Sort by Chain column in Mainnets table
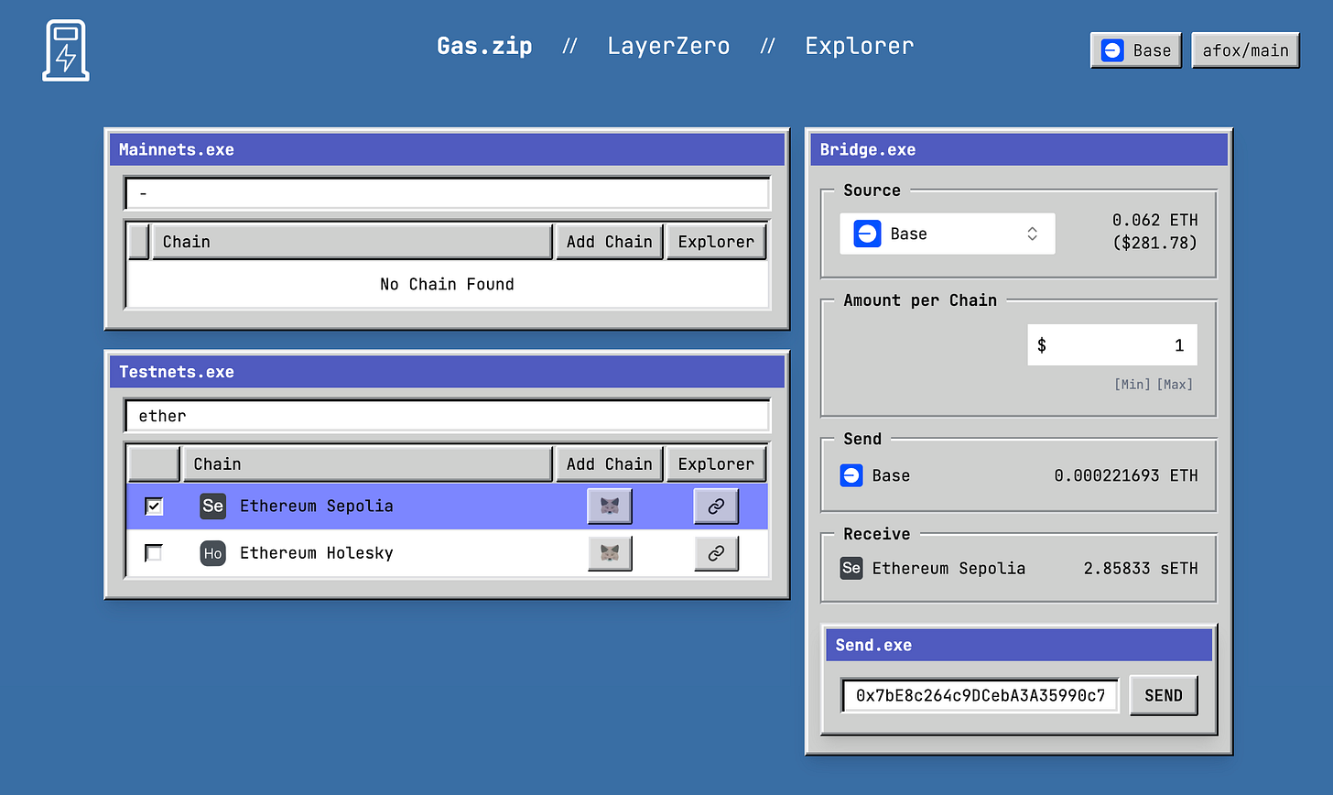The image size is (1333, 795). [x=352, y=242]
